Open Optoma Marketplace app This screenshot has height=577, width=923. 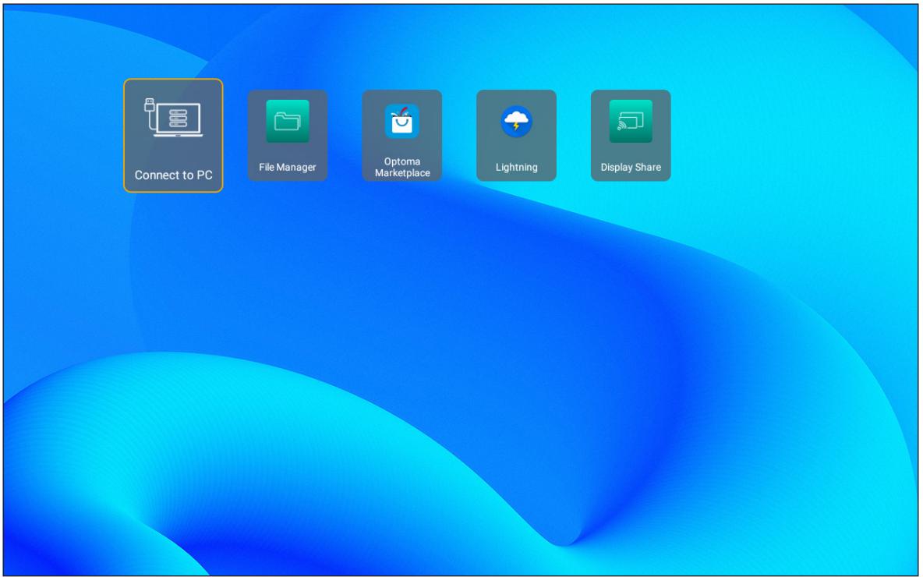tap(402, 136)
